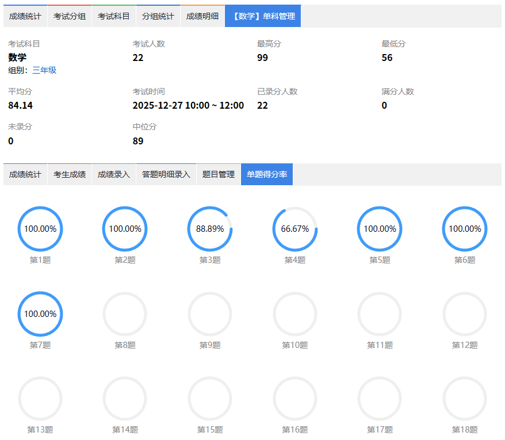The image size is (505, 440).
Task: Click the 第7题 score rate circle
Action: pyautogui.click(x=40, y=314)
